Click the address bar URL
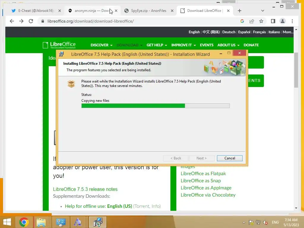 [x=91, y=21]
